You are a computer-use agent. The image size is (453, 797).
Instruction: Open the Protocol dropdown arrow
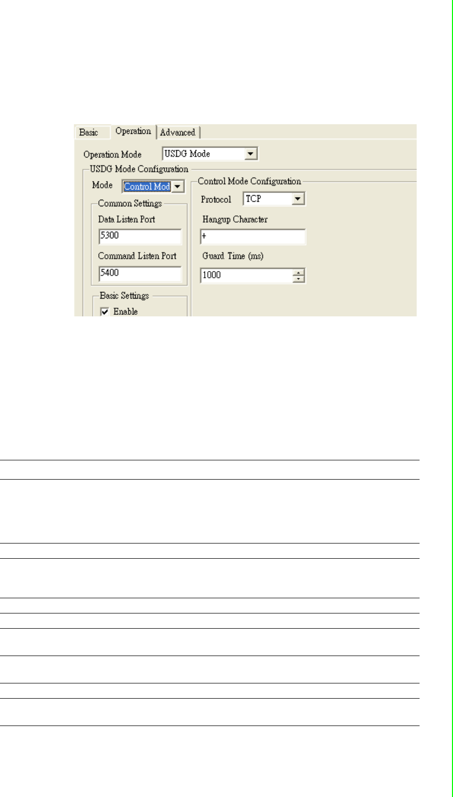point(298,199)
